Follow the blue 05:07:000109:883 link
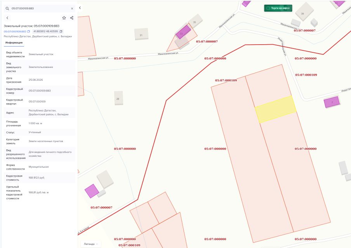 [x=15, y=31]
